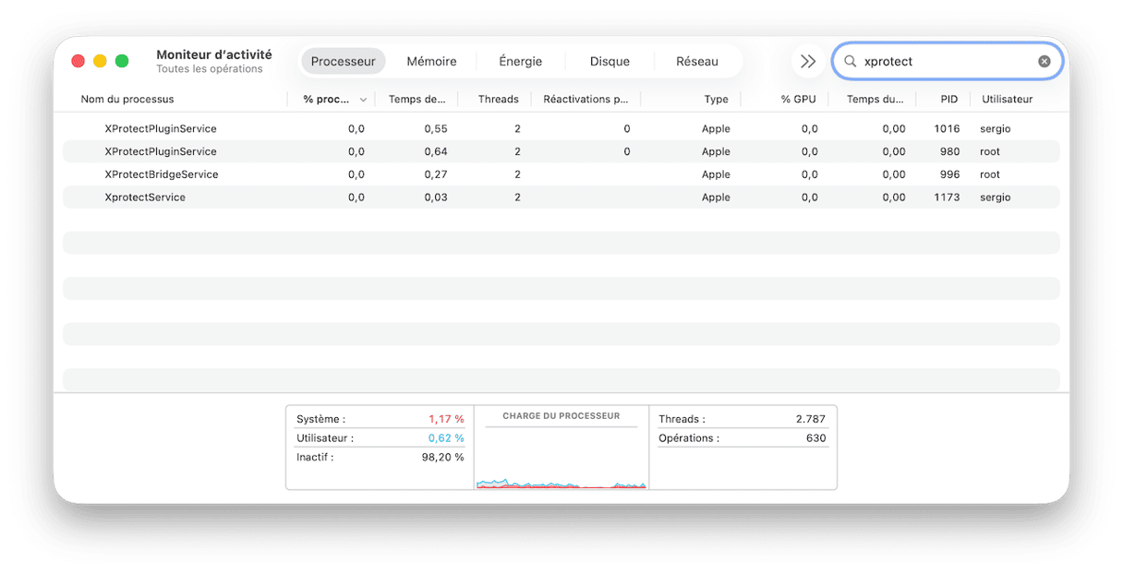This screenshot has width=1123, height=574.
Task: Show the Réseau tab
Action: [x=696, y=62]
